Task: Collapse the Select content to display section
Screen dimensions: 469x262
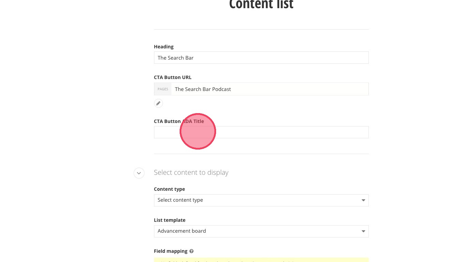Action: [x=139, y=173]
